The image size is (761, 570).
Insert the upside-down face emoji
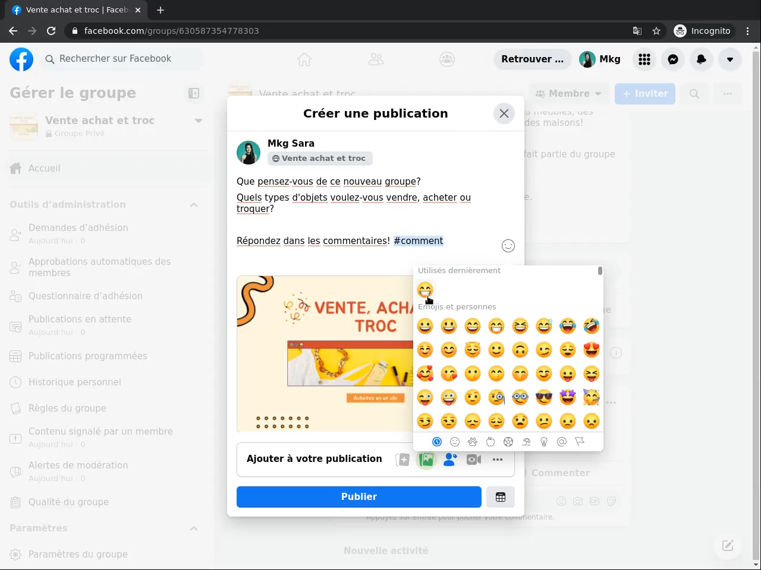(520, 350)
